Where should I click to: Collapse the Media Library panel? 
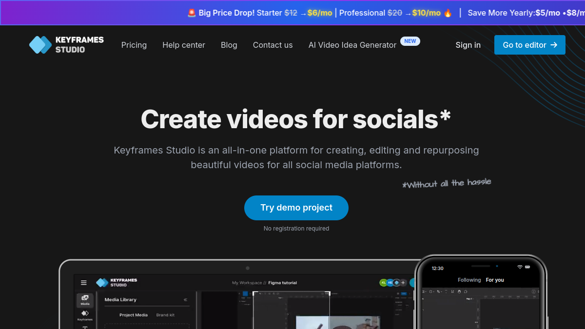click(185, 300)
